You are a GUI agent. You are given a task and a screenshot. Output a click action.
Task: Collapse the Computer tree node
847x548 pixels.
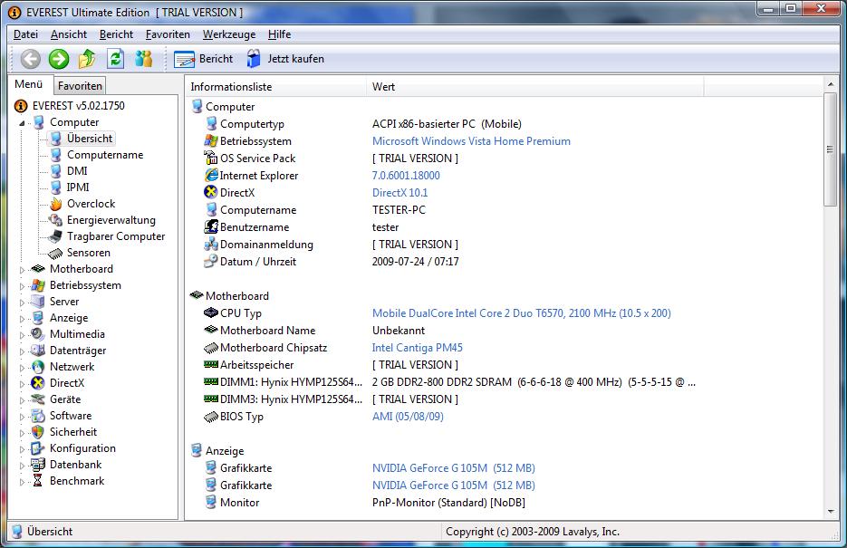22,123
